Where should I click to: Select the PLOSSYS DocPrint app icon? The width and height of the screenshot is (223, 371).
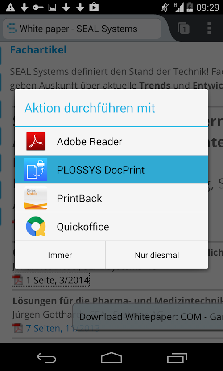(36, 170)
